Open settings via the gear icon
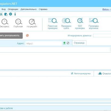 11,14
